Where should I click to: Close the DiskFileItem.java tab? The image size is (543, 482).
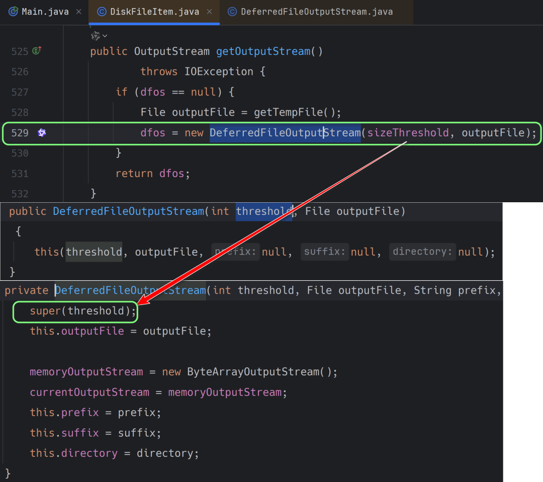click(209, 12)
